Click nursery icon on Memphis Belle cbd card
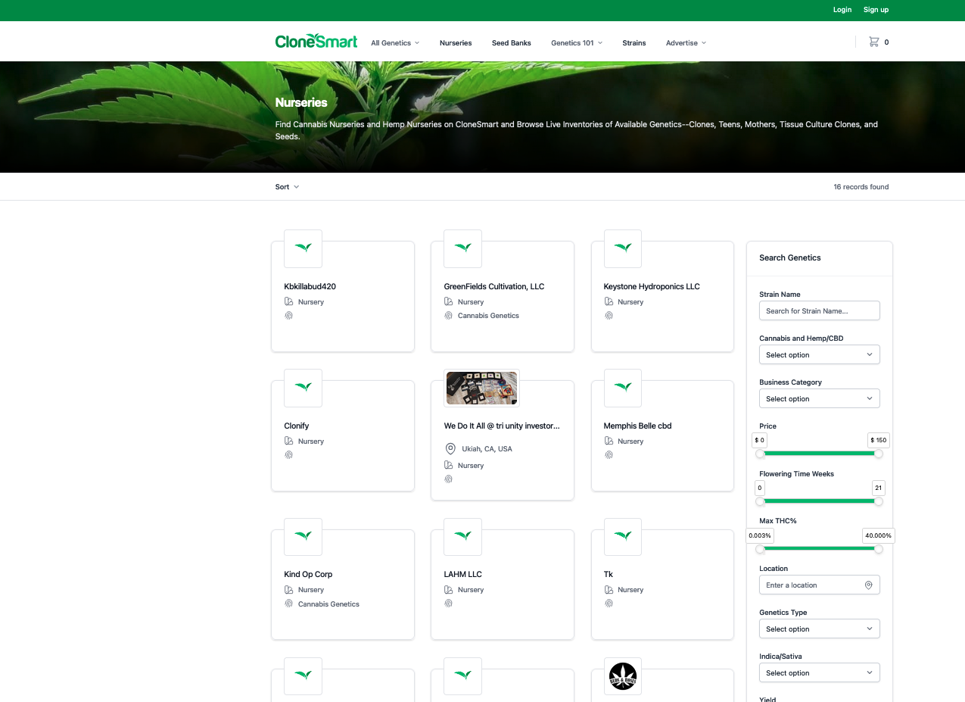 pos(609,441)
